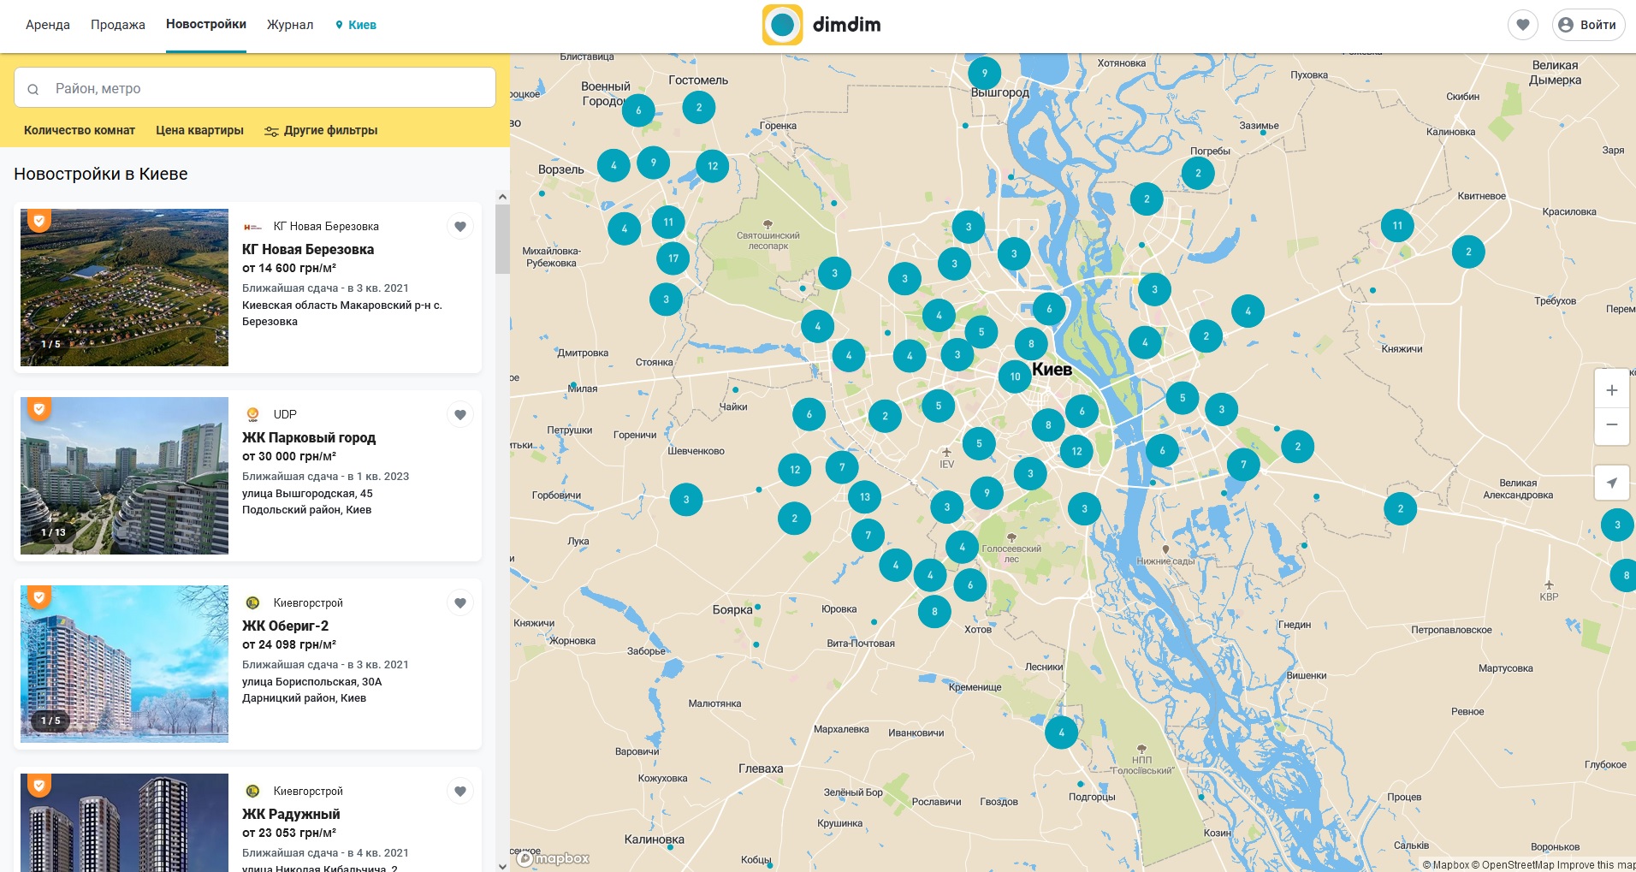
Task: Open the 3 cluster near Горбовичи
Action: (686, 499)
